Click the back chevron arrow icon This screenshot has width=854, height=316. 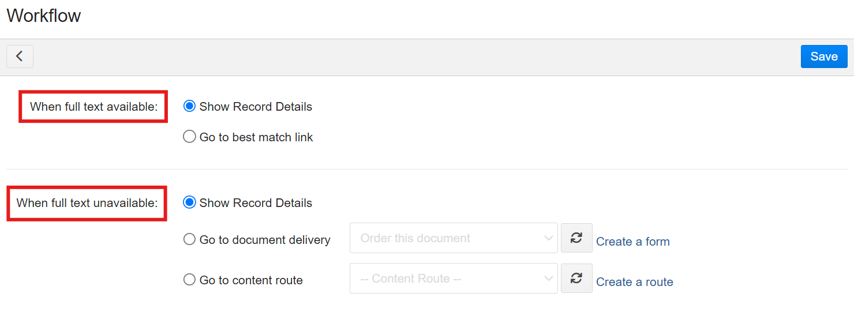coord(20,57)
